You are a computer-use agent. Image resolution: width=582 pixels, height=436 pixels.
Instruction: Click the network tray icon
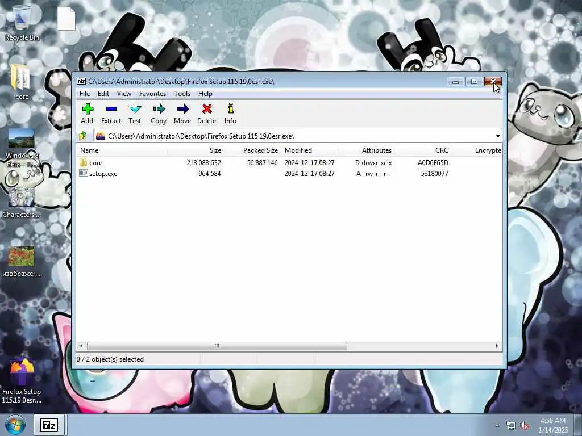click(x=511, y=426)
